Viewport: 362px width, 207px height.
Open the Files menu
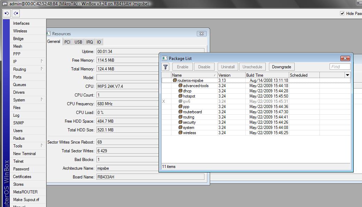tap(17, 108)
